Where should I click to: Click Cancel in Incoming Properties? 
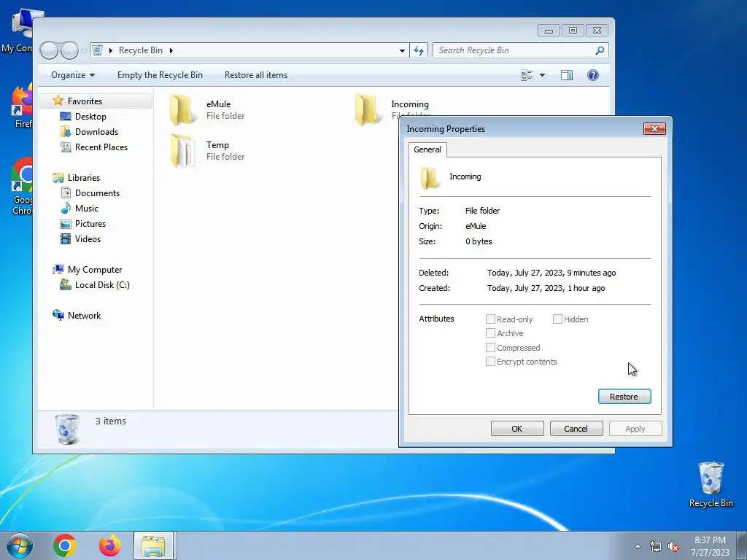click(x=576, y=429)
